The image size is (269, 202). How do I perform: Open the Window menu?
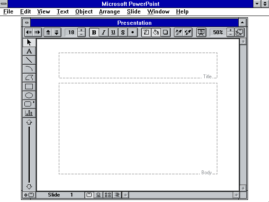click(158, 11)
